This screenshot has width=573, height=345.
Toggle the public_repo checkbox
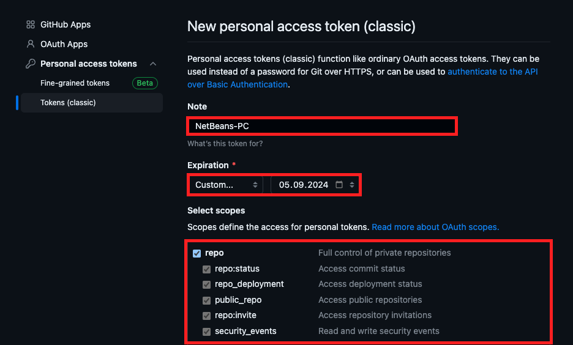tap(207, 300)
